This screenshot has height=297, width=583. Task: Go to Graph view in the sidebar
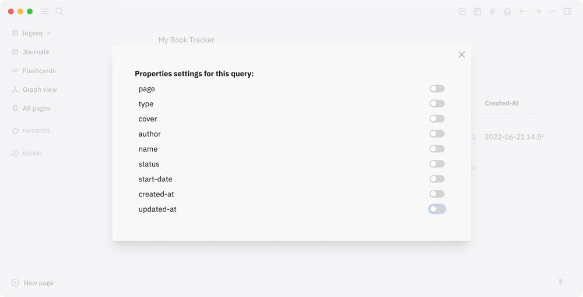pos(39,90)
